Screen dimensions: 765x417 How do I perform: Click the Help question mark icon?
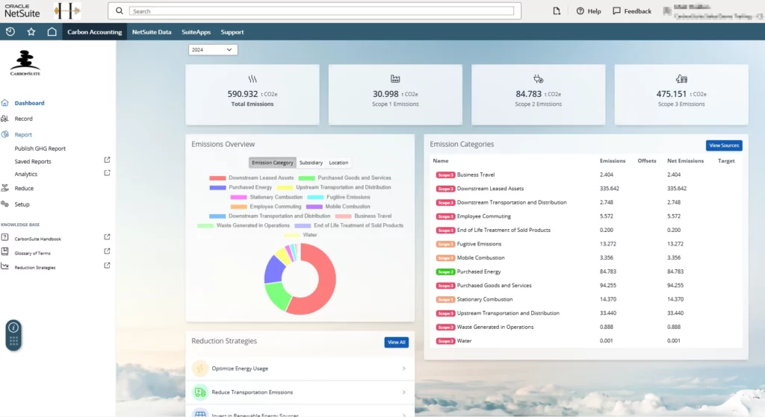click(580, 10)
